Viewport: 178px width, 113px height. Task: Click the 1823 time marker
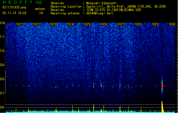(53, 24)
